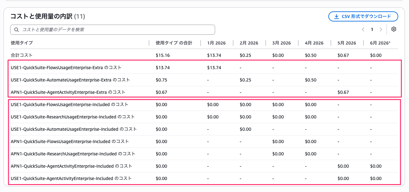Open table preferences gear icon

click(x=394, y=29)
